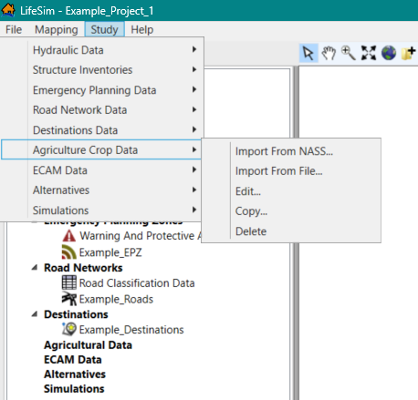418x400 pixels.
Task: Select Example_Destinations tree item
Action: 131,330
